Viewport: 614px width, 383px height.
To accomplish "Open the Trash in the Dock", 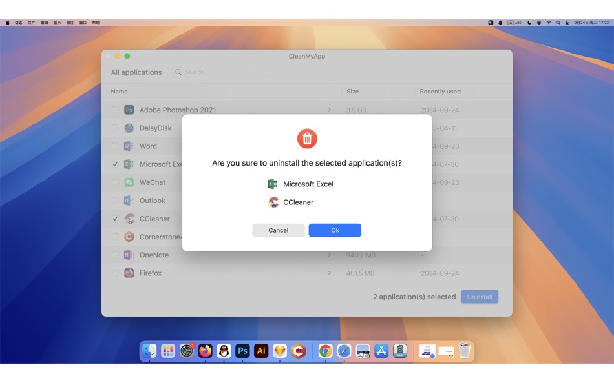I will pos(465,351).
